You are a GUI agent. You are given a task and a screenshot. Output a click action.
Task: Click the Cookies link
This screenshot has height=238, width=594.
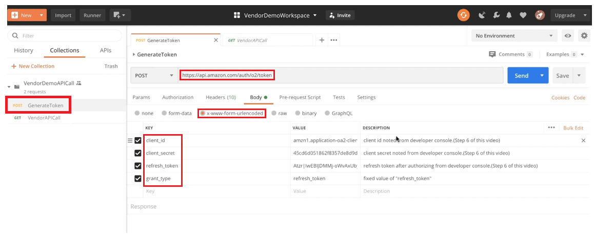560,97
